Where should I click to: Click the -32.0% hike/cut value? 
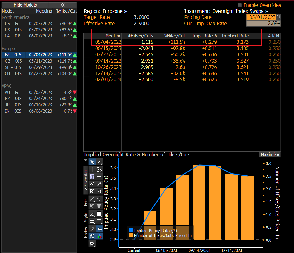pyautogui.click(x=178, y=73)
